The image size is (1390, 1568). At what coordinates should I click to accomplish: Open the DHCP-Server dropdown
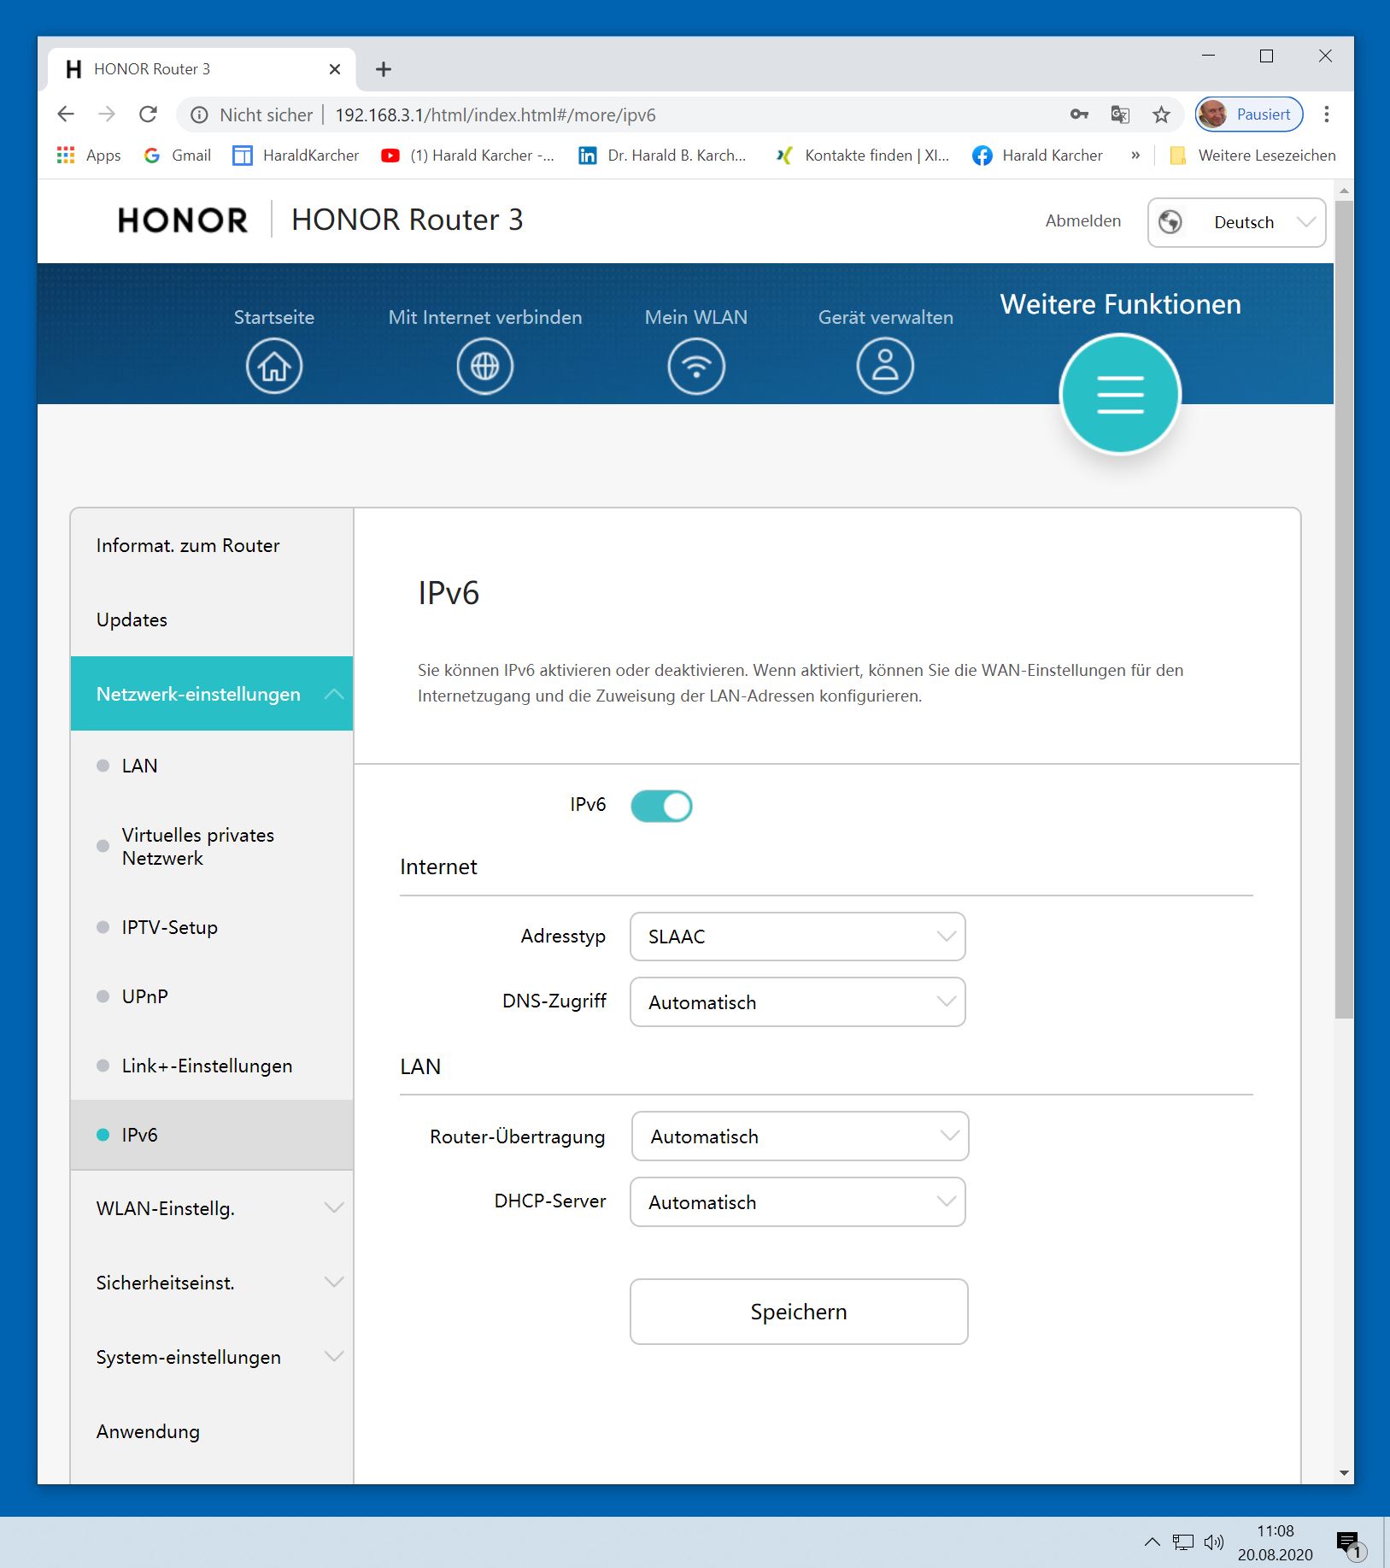pos(797,1202)
